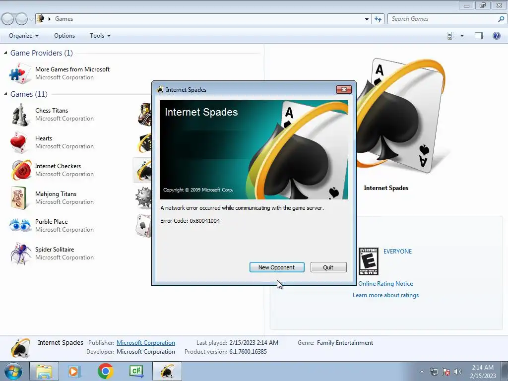508x381 pixels.
Task: Click the Mahjong Titans label
Action: pos(56,194)
